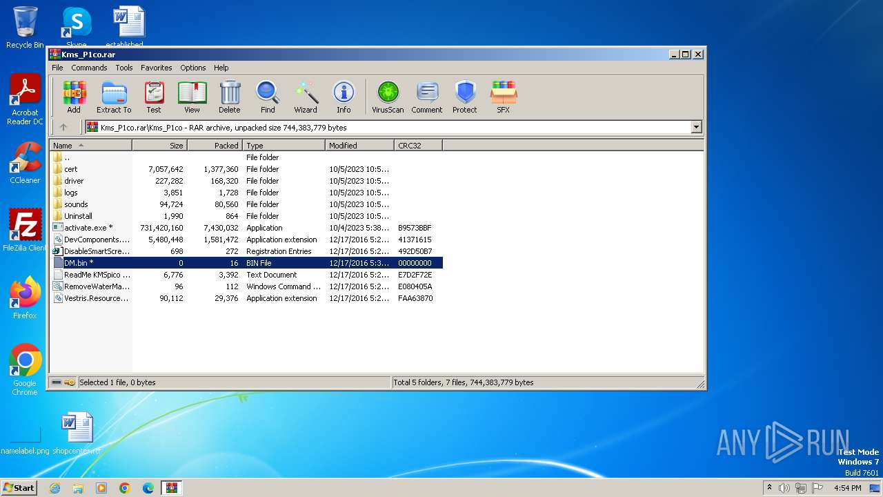Open the Comment toolbar icon
883x497 pixels.
(x=427, y=97)
